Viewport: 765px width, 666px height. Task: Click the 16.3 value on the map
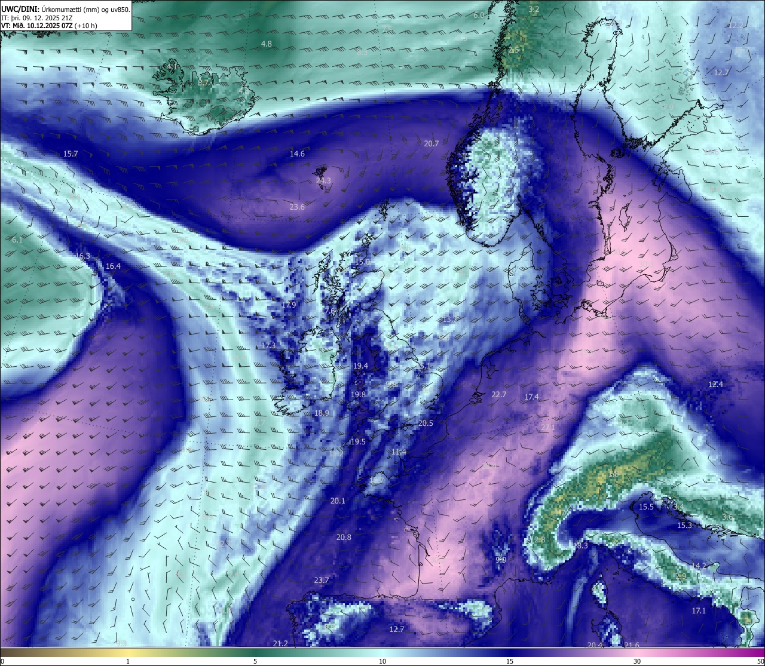click(x=82, y=256)
